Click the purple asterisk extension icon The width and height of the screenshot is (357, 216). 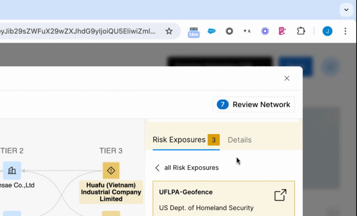[265, 31]
